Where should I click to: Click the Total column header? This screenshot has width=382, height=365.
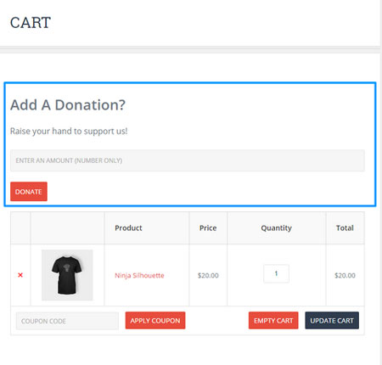click(345, 228)
